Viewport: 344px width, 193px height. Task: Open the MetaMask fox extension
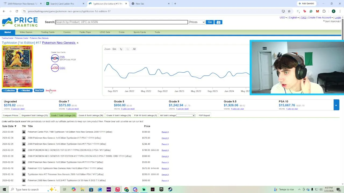tap(317, 11)
